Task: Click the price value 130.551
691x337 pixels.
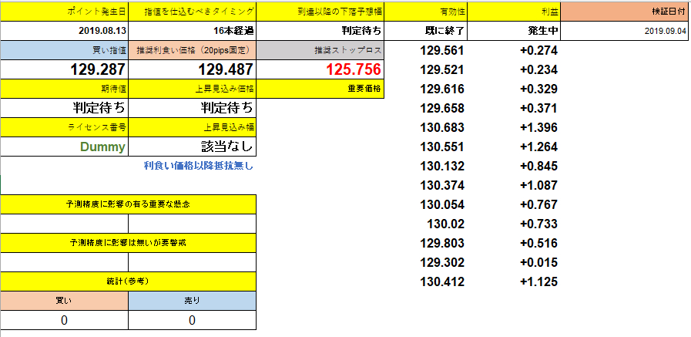Action: (x=441, y=147)
